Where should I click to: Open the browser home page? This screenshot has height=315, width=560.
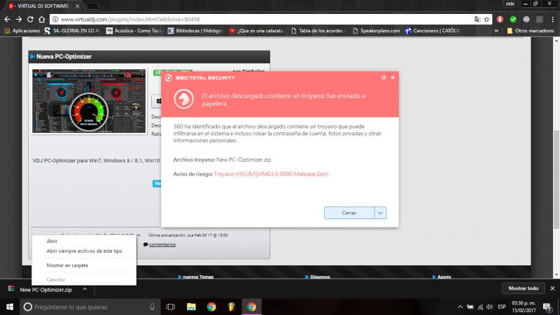(42, 20)
